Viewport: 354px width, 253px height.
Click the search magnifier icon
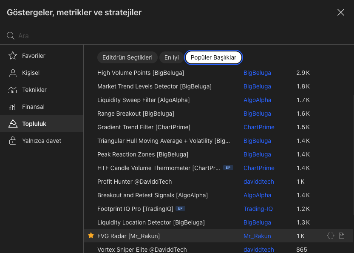tap(10, 36)
